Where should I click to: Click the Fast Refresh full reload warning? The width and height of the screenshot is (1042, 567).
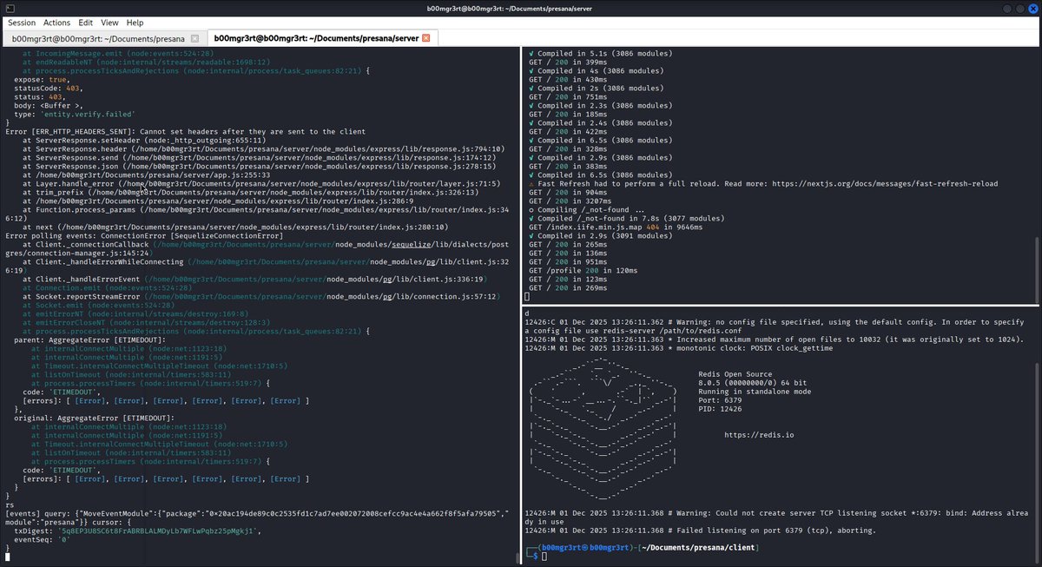[x=763, y=184]
